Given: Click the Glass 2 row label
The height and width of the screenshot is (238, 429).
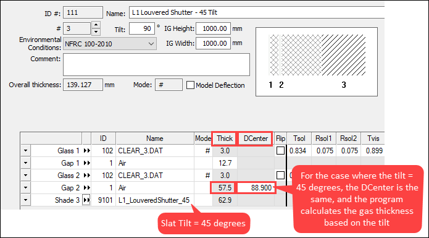Looking at the screenshot, I should [x=69, y=176].
